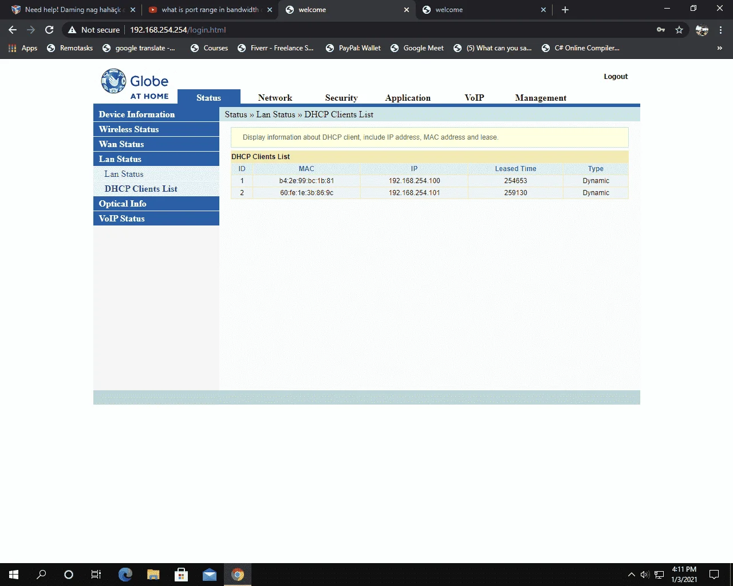The width and height of the screenshot is (733, 586).
Task: Open the Apps bookmarks shortcut
Action: click(23, 48)
